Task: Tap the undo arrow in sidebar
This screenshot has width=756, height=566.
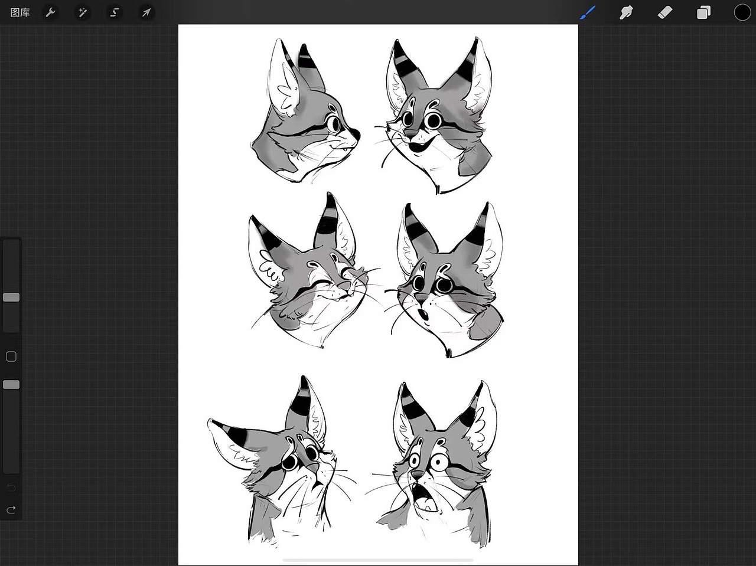Action: [x=11, y=488]
